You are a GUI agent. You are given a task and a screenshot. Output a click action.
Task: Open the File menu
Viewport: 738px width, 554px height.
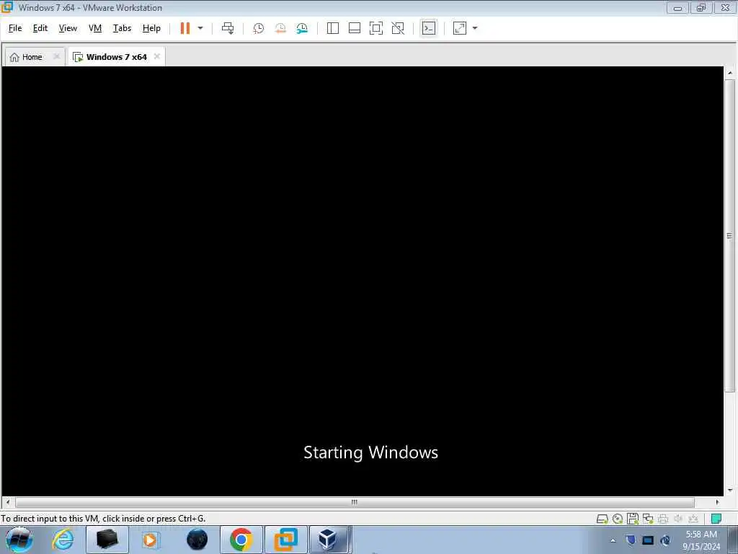(15, 28)
